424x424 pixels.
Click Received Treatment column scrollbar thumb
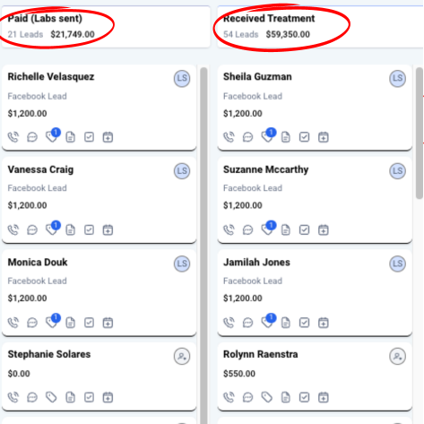(420, 133)
